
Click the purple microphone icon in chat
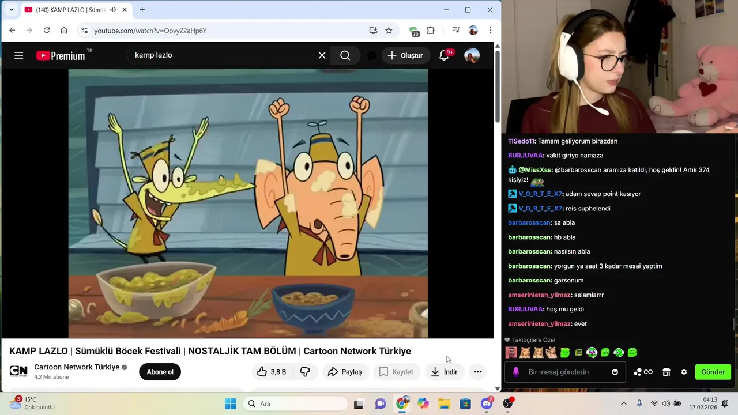point(516,372)
